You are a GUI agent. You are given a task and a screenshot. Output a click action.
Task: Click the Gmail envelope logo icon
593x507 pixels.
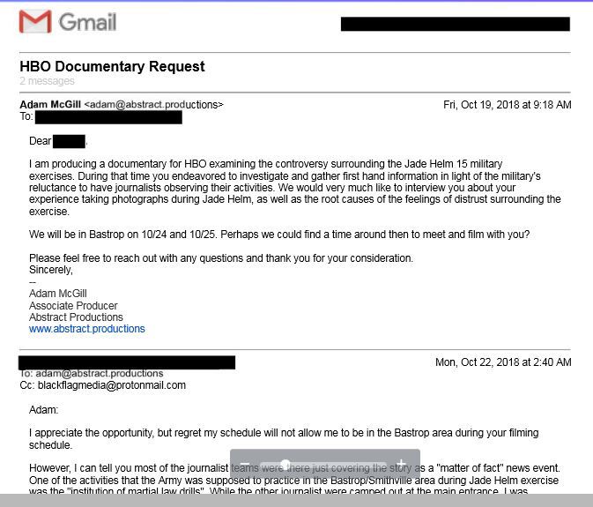click(35, 21)
